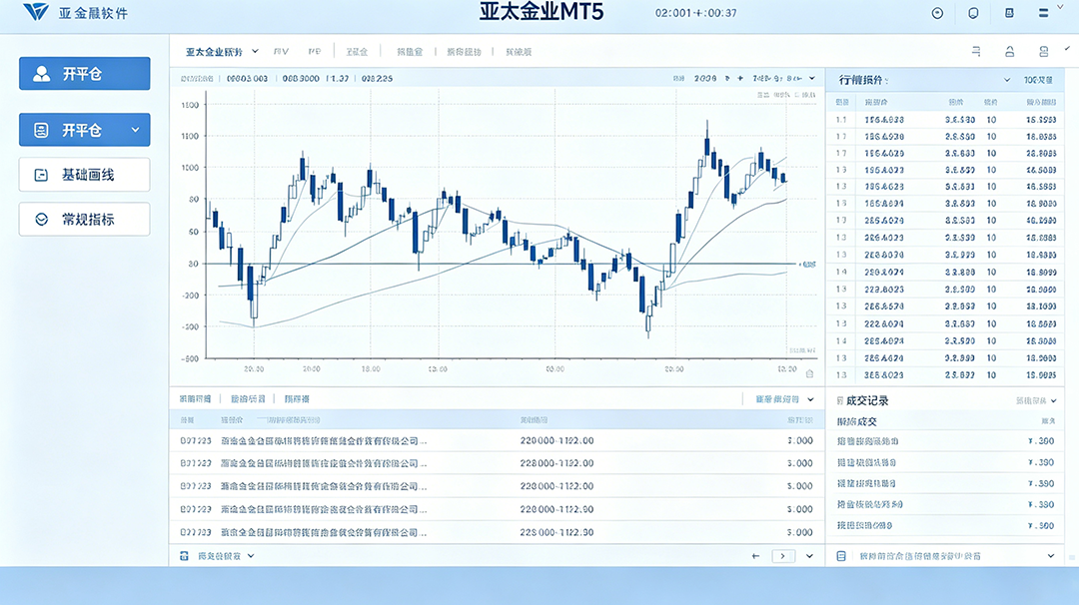Expand the second 开平仓 dropdown arrow
The height and width of the screenshot is (605, 1079).
136,130
